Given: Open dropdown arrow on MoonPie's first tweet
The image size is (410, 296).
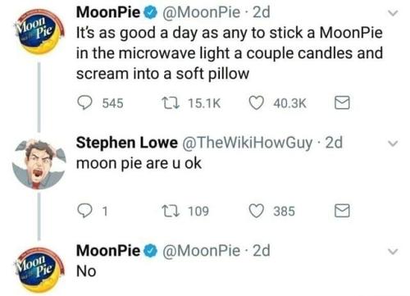Looking at the screenshot, I should tap(393, 13).
